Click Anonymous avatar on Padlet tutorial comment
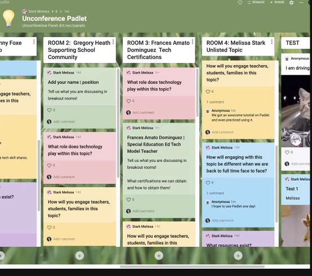The image size is (312, 276). pyautogui.click(x=208, y=111)
